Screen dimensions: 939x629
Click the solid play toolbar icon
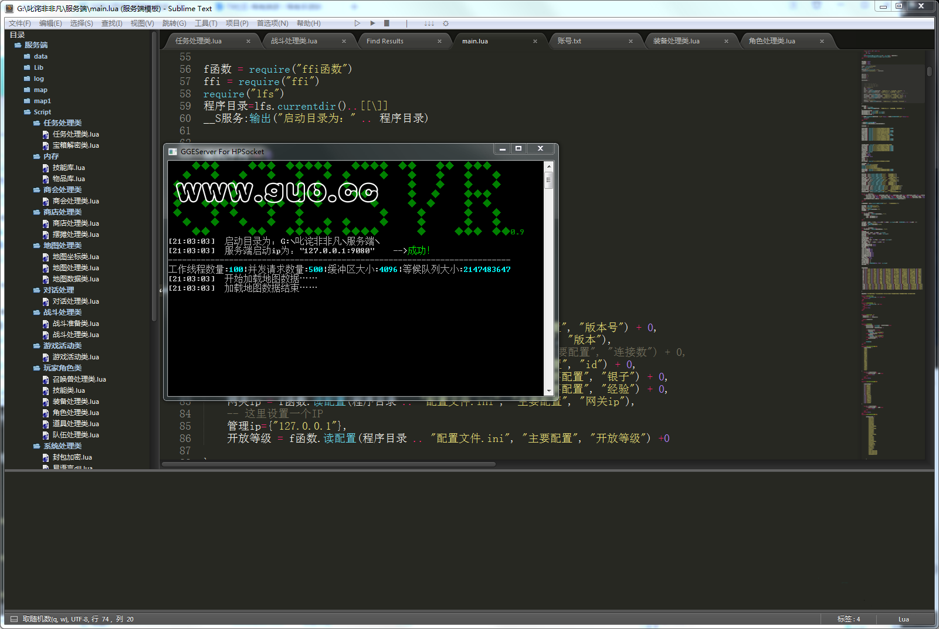tap(372, 23)
